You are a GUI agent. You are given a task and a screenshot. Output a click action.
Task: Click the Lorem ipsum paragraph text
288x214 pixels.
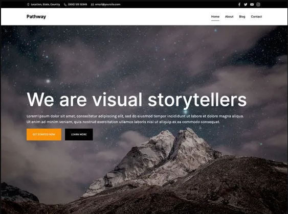tap(135, 119)
